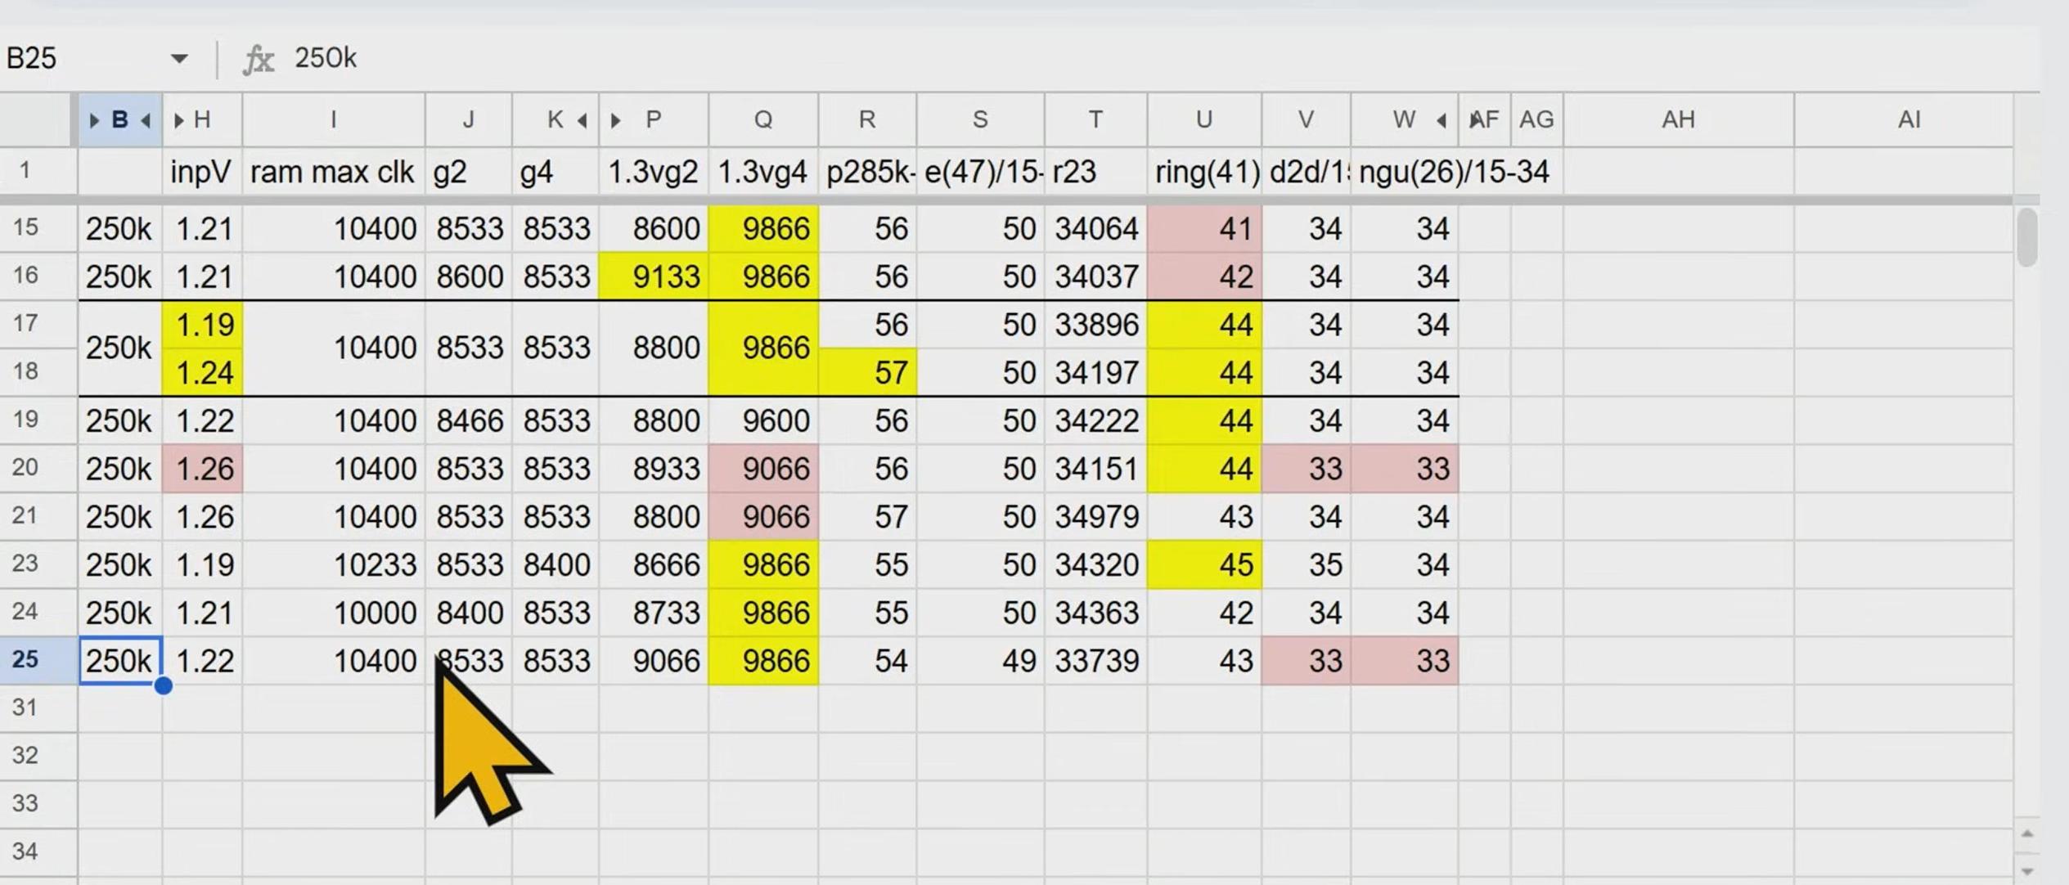The image size is (2069, 885).
Task: Select the column AH header
Action: tap(1677, 120)
